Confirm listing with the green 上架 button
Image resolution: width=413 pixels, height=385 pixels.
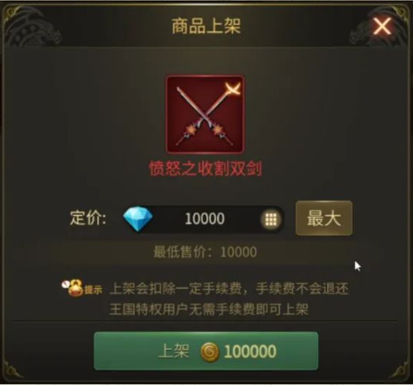pyautogui.click(x=206, y=351)
